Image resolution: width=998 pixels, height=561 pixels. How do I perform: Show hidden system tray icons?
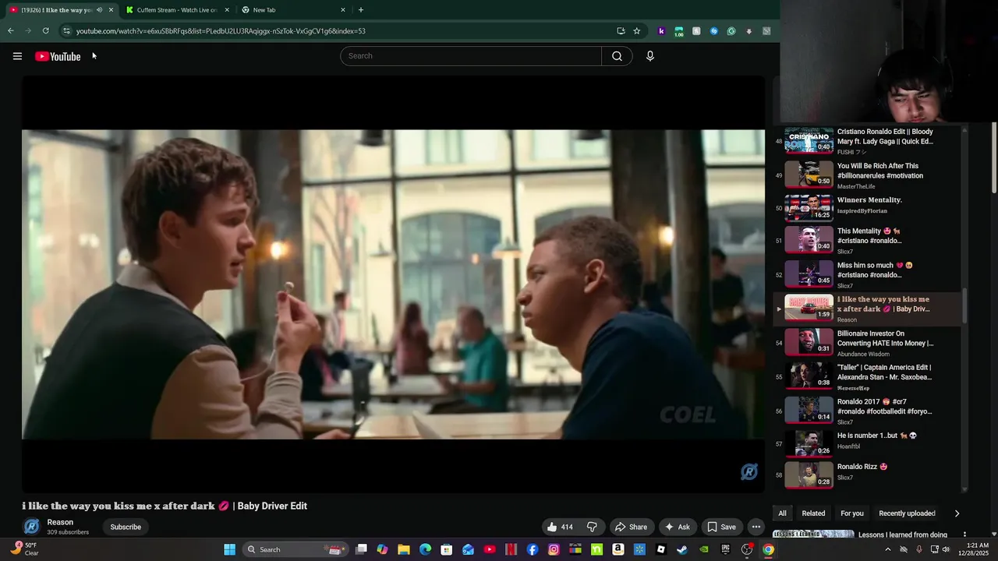pyautogui.click(x=887, y=549)
